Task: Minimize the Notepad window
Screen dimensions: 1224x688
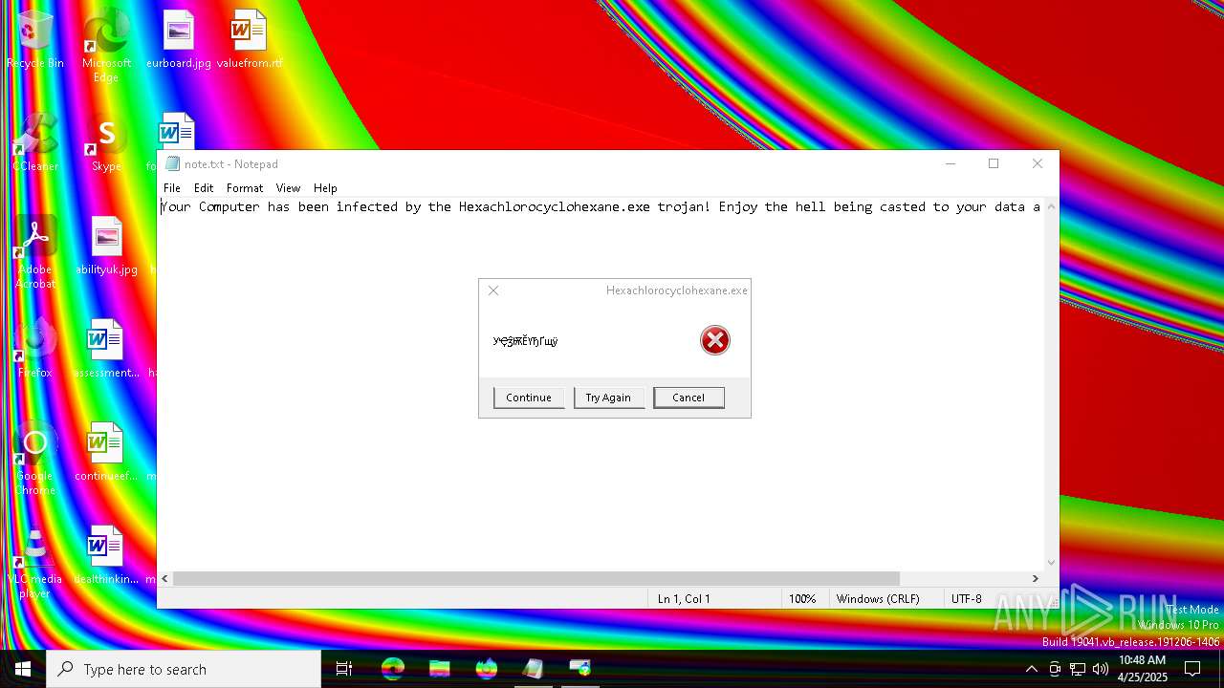Action: pyautogui.click(x=951, y=163)
